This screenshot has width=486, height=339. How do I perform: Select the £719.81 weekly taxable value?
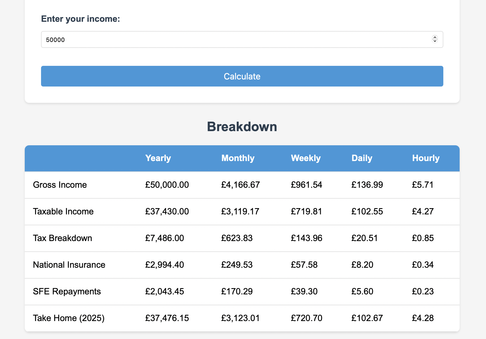(306, 211)
